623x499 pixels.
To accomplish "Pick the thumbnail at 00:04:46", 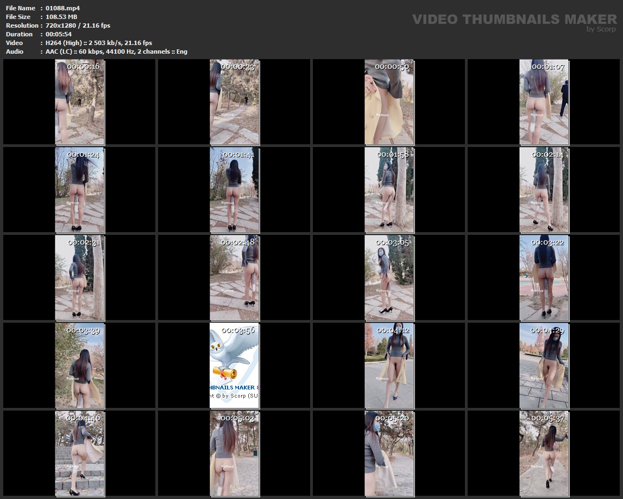I will pyautogui.click(x=79, y=453).
